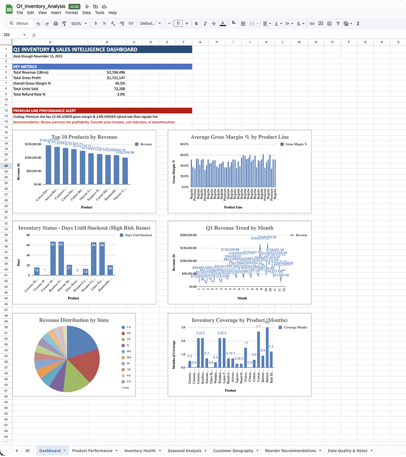Expand the text rotation options
406x457 pixels.
tap(304, 23)
